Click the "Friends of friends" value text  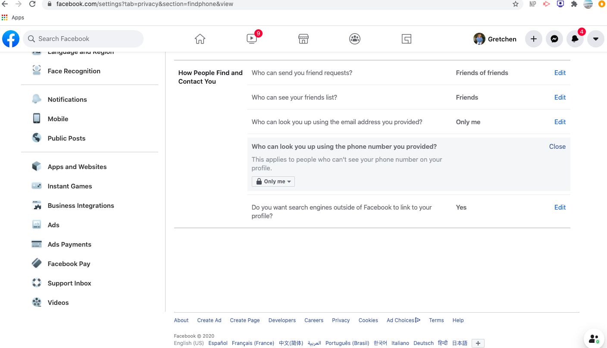click(482, 73)
